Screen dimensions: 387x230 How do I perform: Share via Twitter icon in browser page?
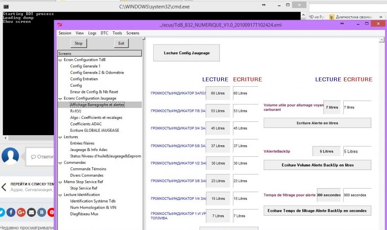2,212
